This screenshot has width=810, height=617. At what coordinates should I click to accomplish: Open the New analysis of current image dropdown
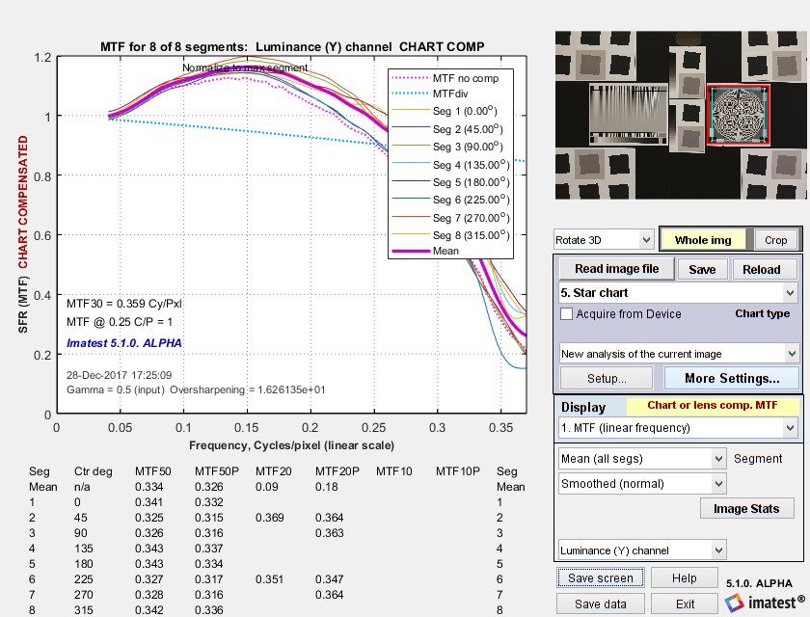tap(679, 354)
